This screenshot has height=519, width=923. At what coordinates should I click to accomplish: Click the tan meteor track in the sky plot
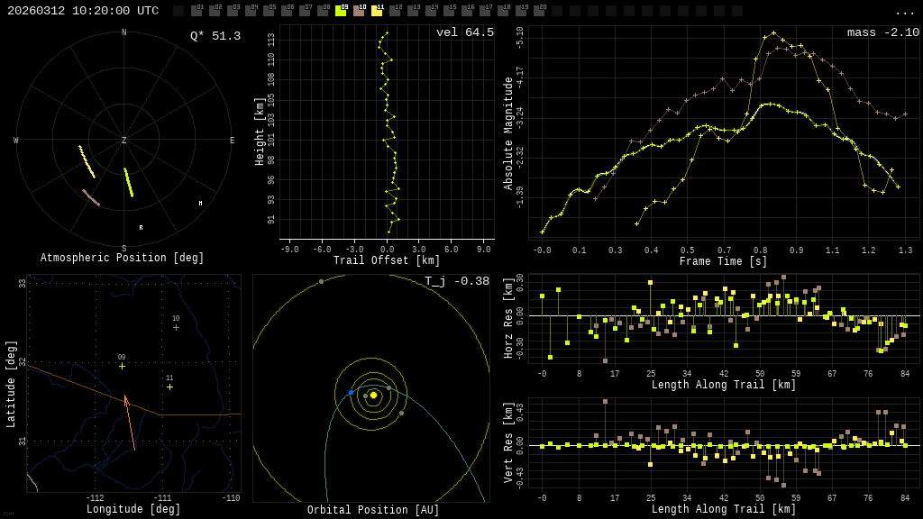tap(91, 197)
